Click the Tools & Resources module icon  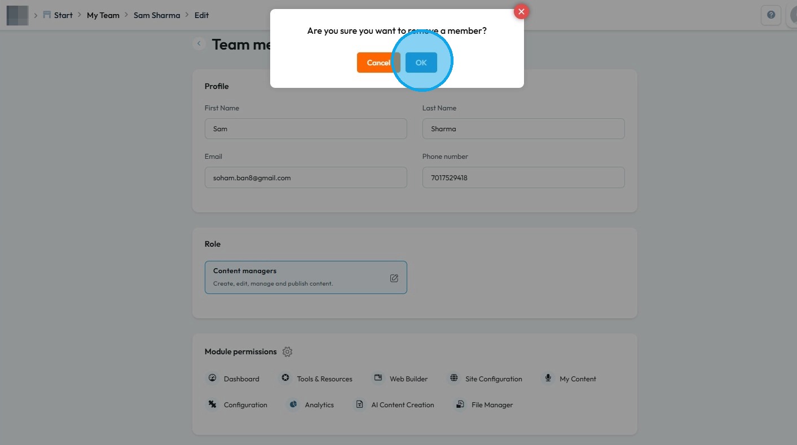tap(286, 379)
